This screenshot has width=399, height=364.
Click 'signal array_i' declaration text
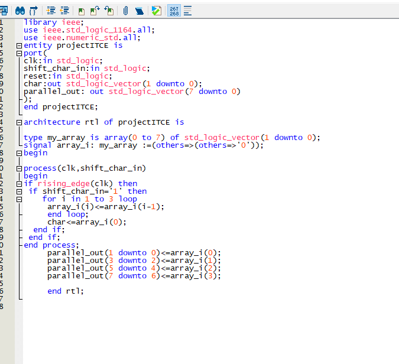tap(57, 145)
